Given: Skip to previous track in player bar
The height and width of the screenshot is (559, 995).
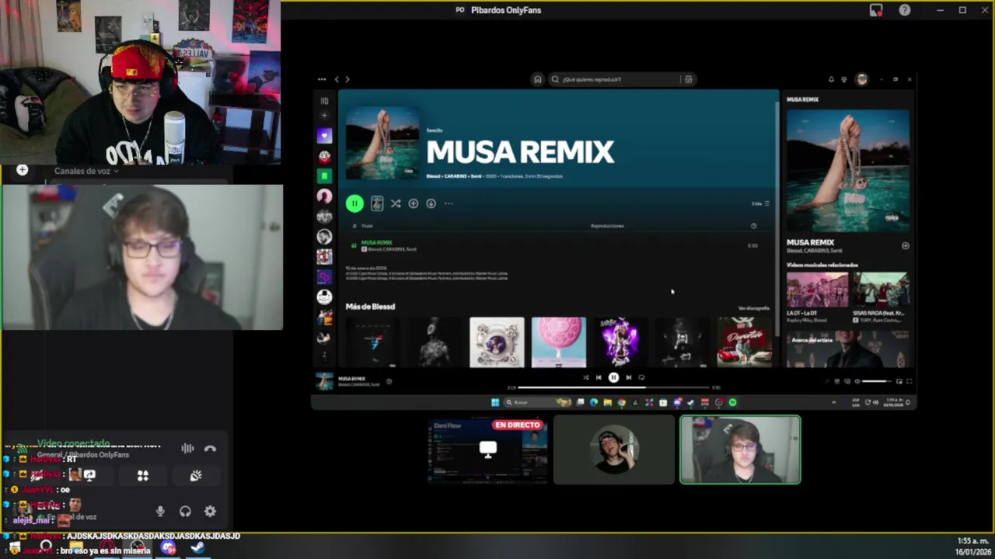Looking at the screenshot, I should 599,377.
